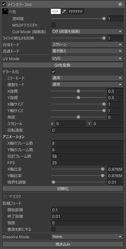Adjust the 透明度 slider
Screen dimensions: 126x249
[x=78, y=19]
